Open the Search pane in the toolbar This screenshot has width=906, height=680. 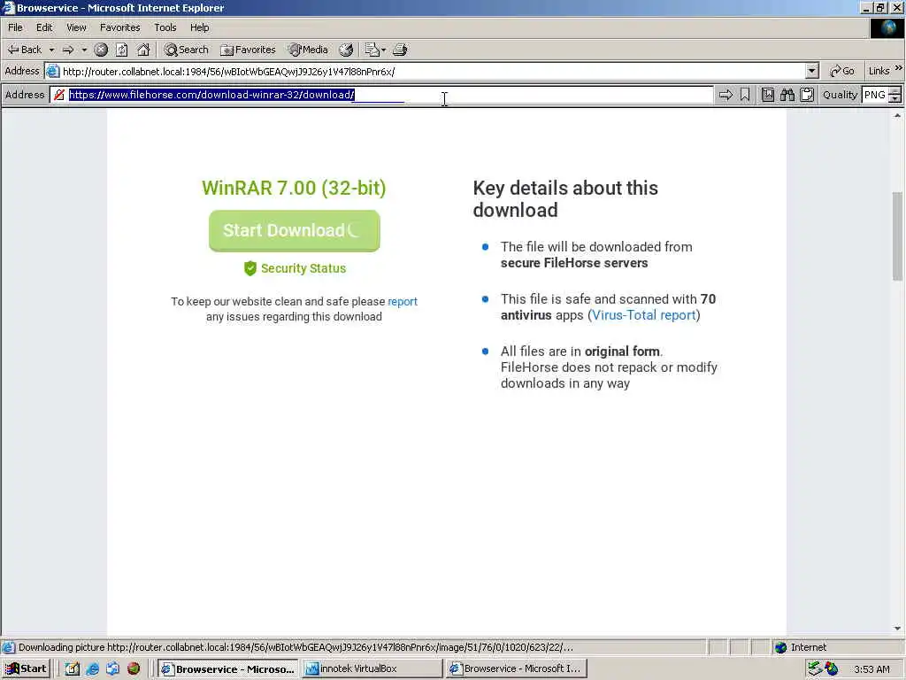pyautogui.click(x=186, y=50)
